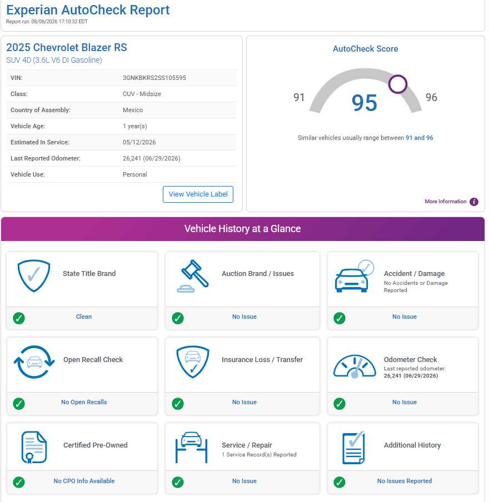This screenshot has width=489, height=502.
Task: Click the Open Recall Check card title
Action: coord(93,360)
